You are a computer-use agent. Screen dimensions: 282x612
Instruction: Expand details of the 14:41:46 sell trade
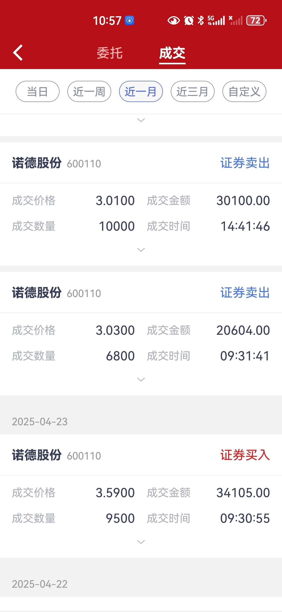141,250
